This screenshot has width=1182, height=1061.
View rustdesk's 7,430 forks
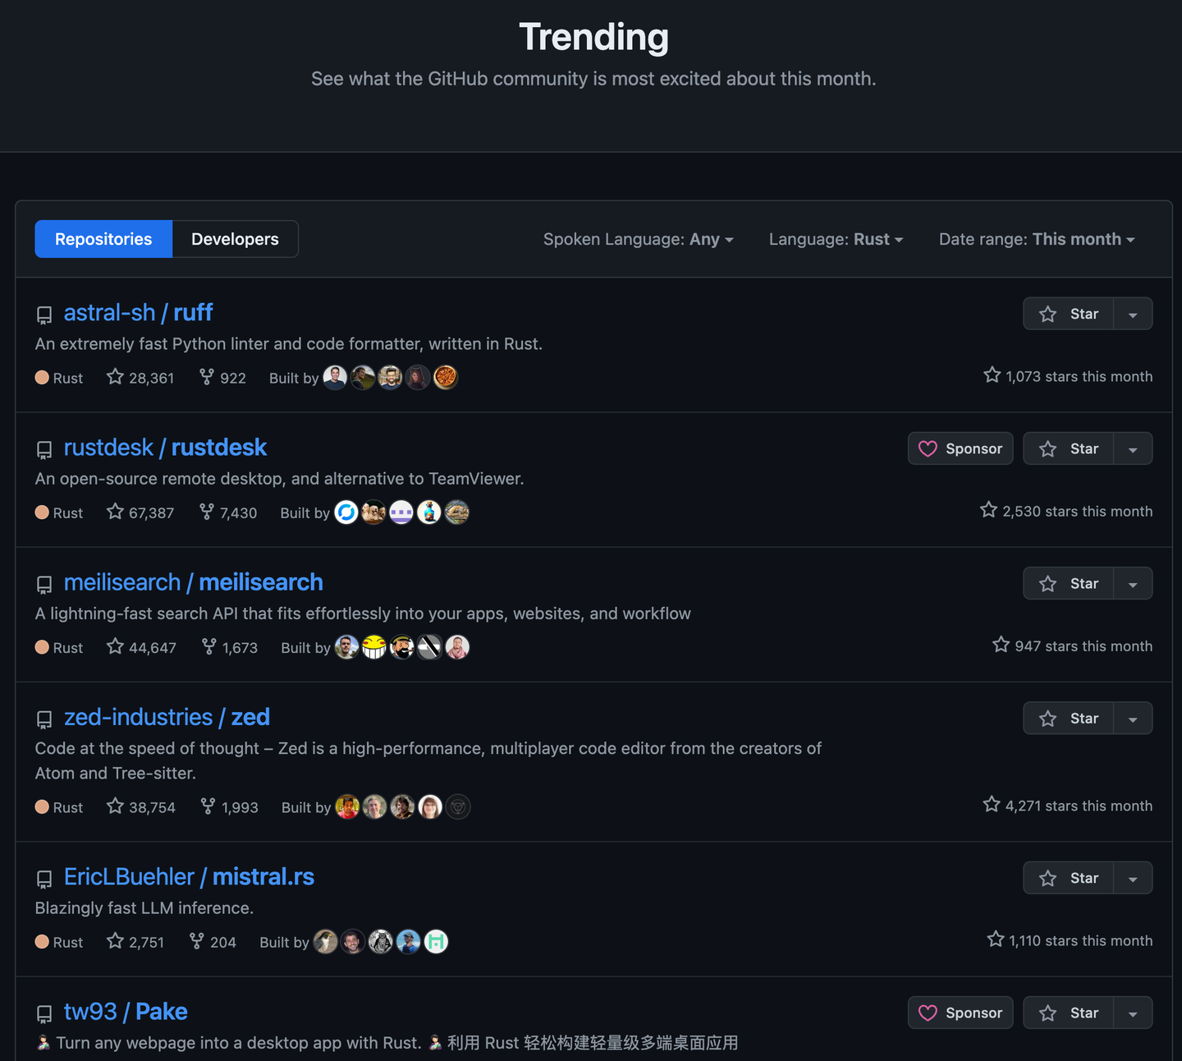tap(228, 512)
